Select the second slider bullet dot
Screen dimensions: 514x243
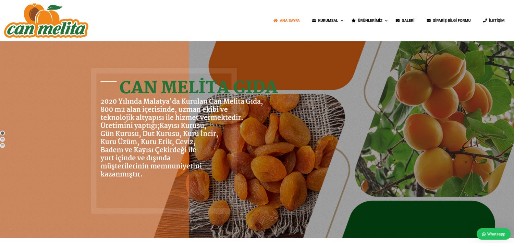click(2, 139)
